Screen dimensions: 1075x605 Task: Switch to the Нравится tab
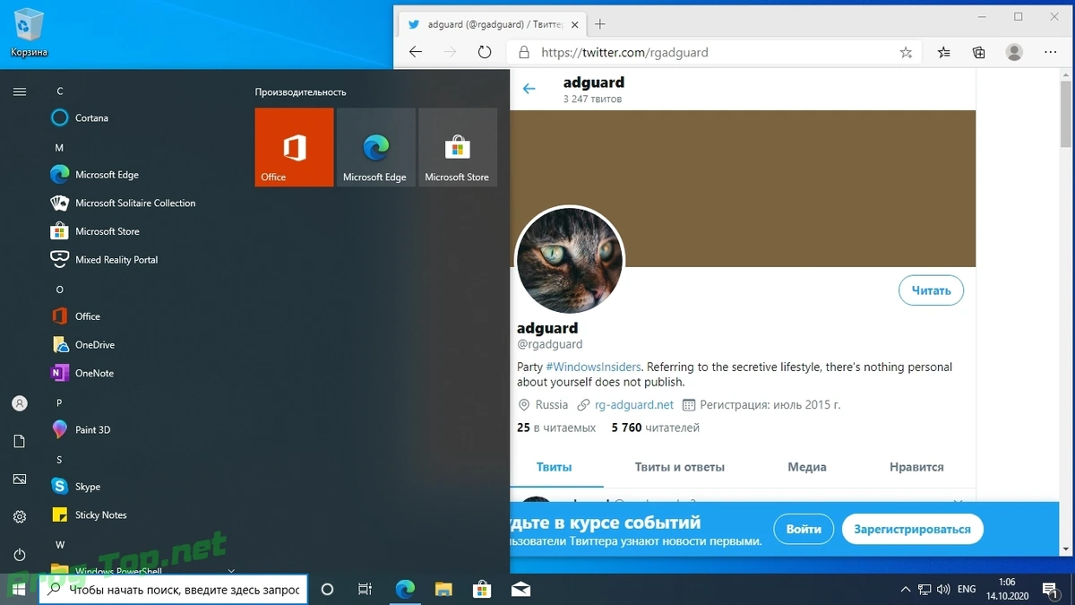[916, 467]
